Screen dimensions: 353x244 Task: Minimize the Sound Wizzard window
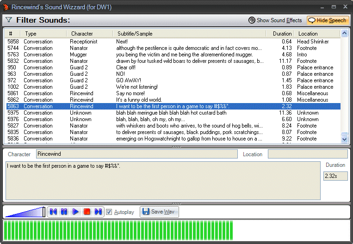(322, 7)
